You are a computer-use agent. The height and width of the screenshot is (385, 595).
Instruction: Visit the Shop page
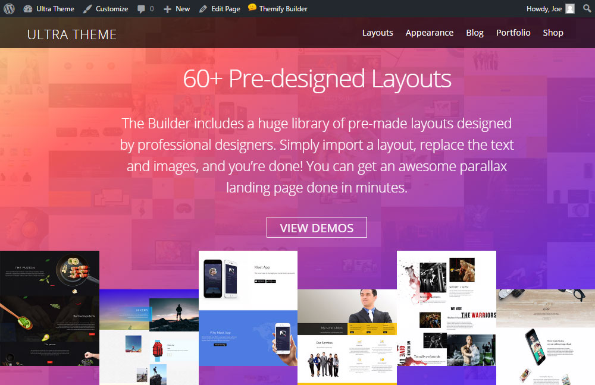coord(553,33)
